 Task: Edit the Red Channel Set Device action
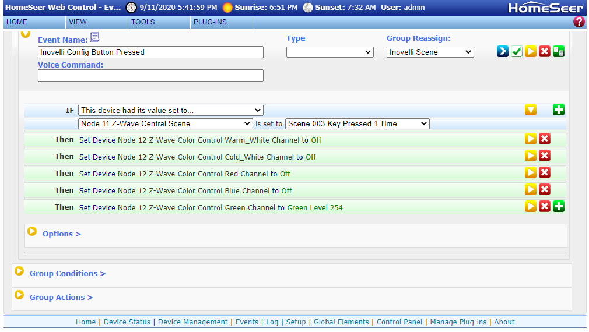(x=185, y=174)
